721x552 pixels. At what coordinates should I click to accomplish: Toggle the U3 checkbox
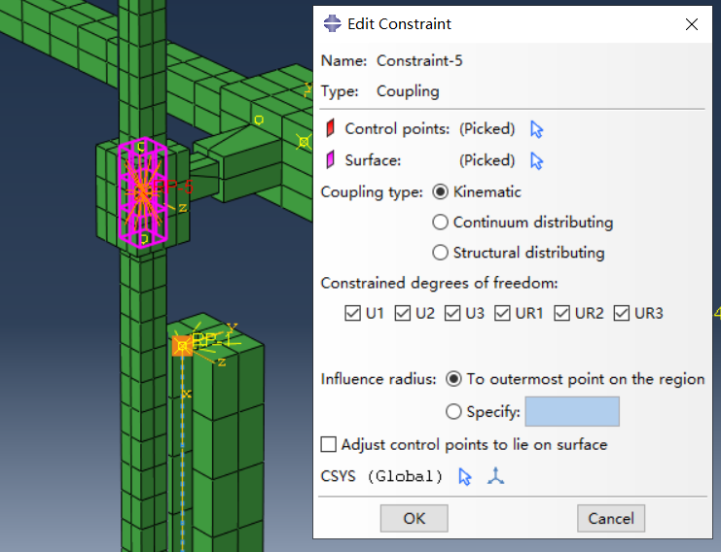452,313
